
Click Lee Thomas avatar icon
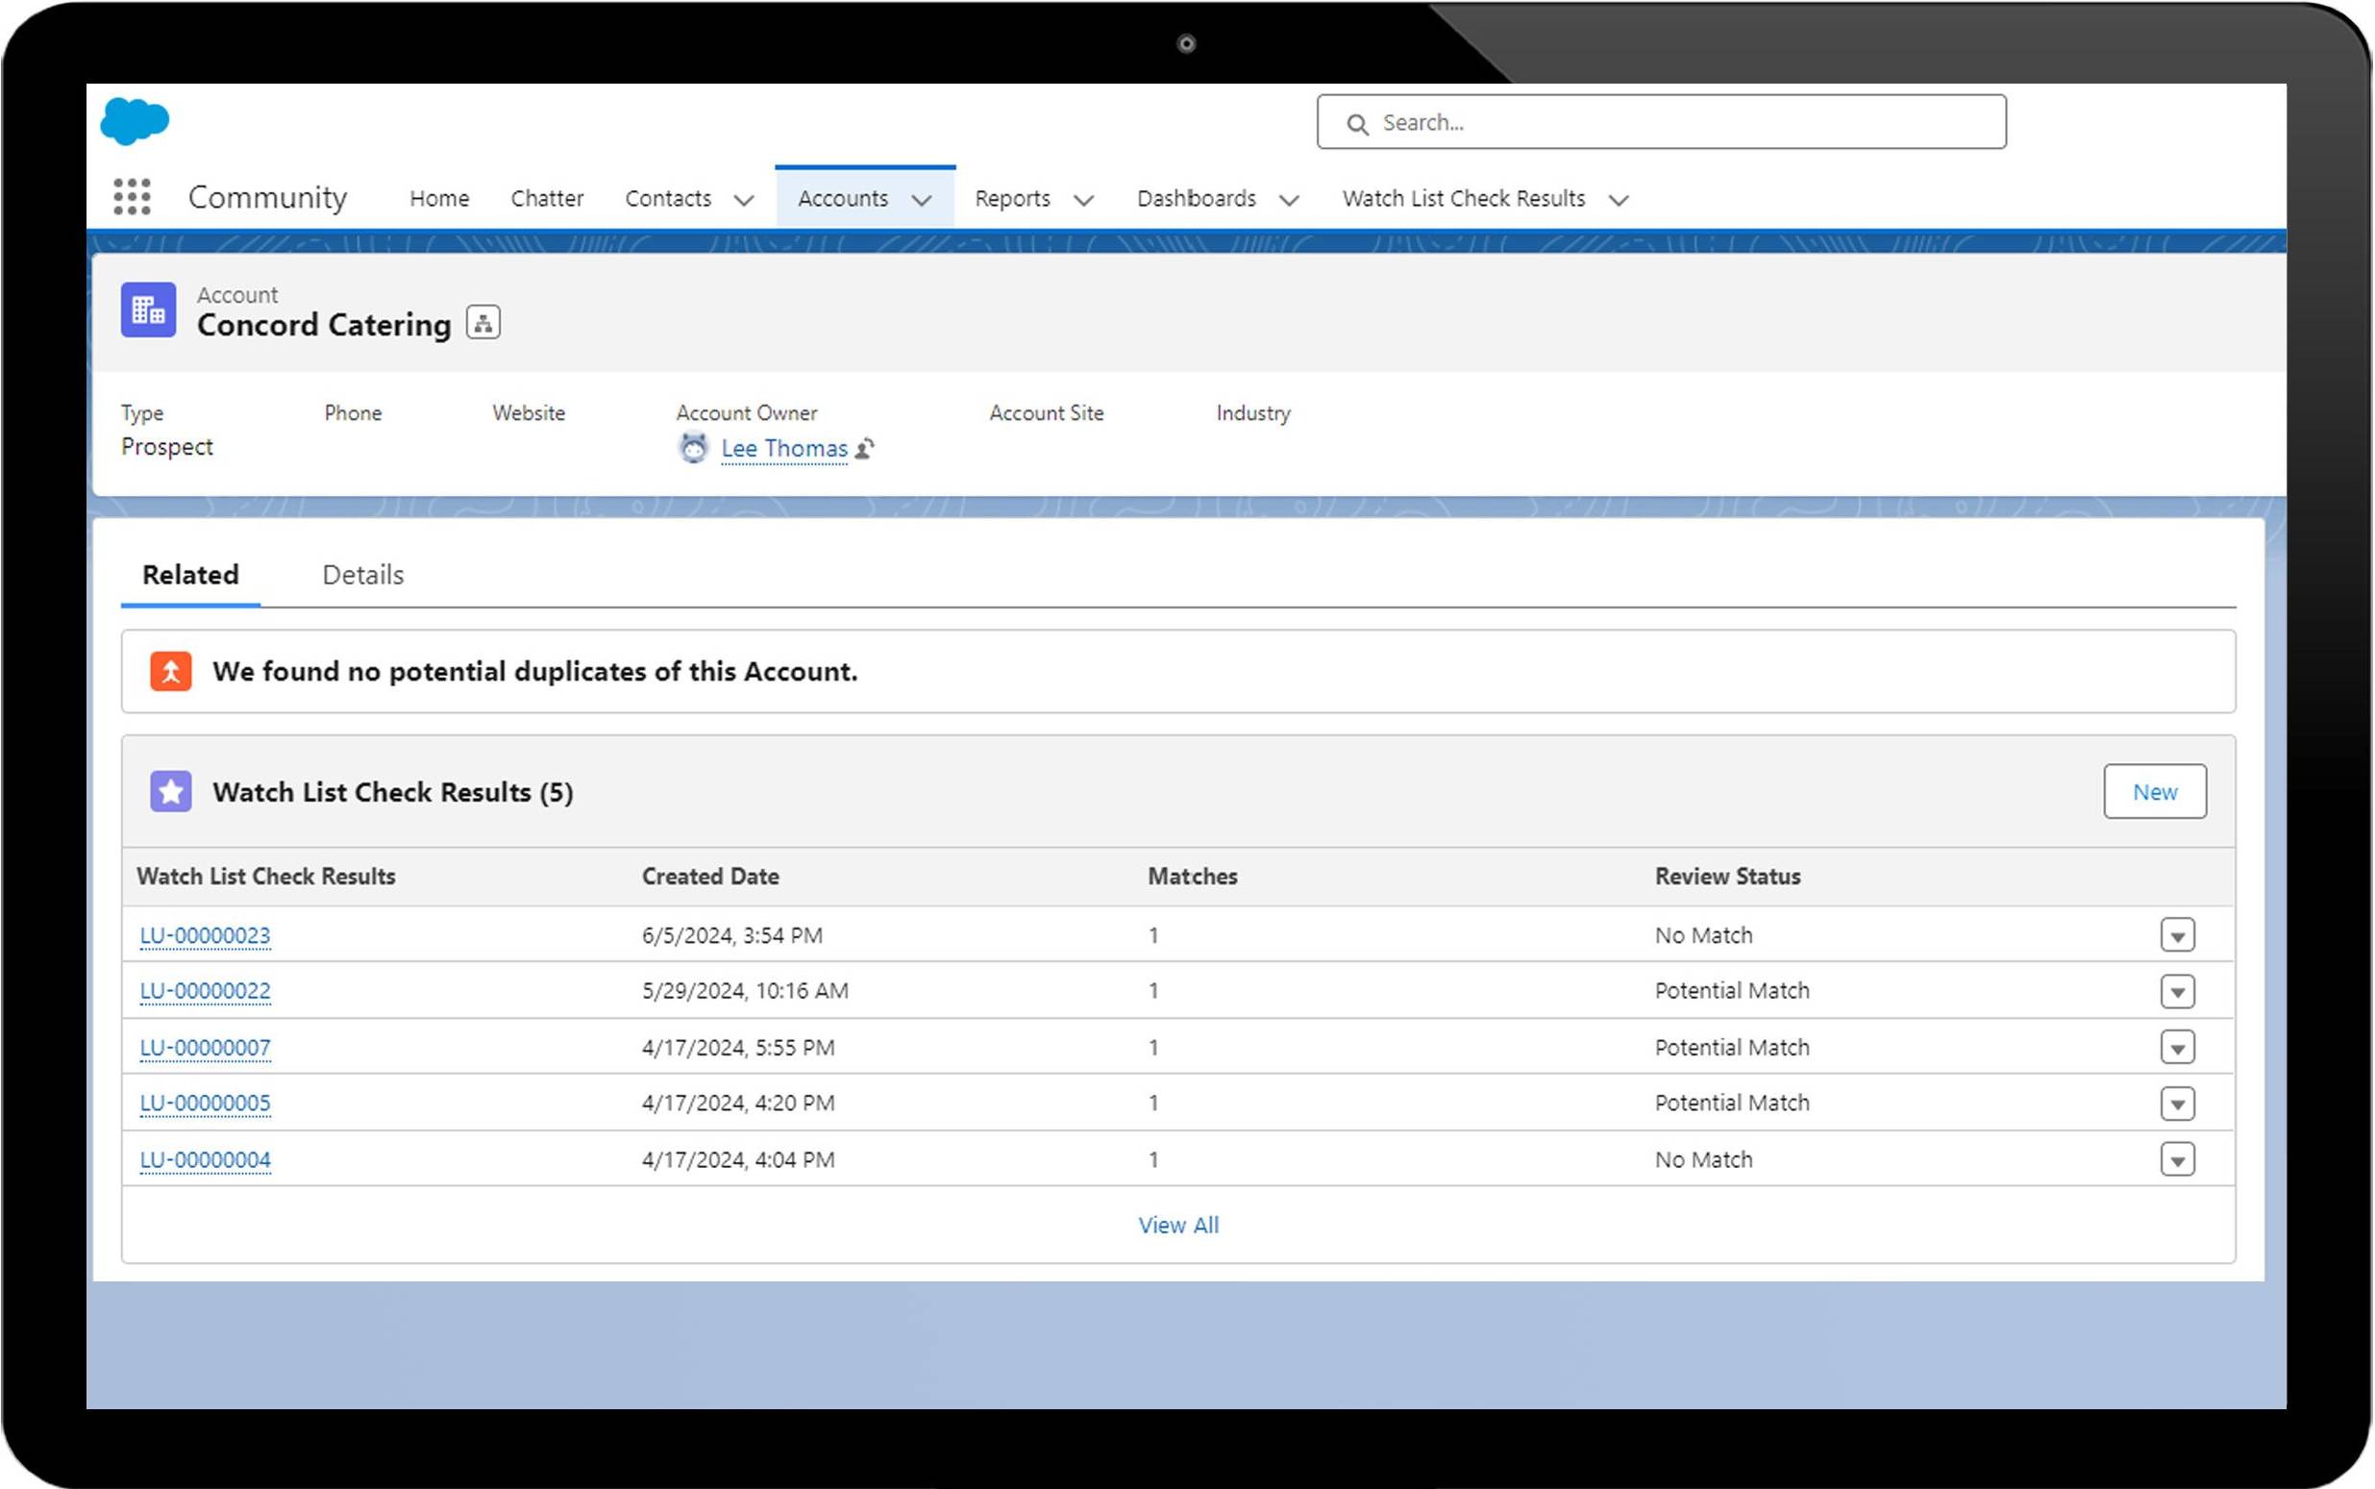pyautogui.click(x=694, y=449)
